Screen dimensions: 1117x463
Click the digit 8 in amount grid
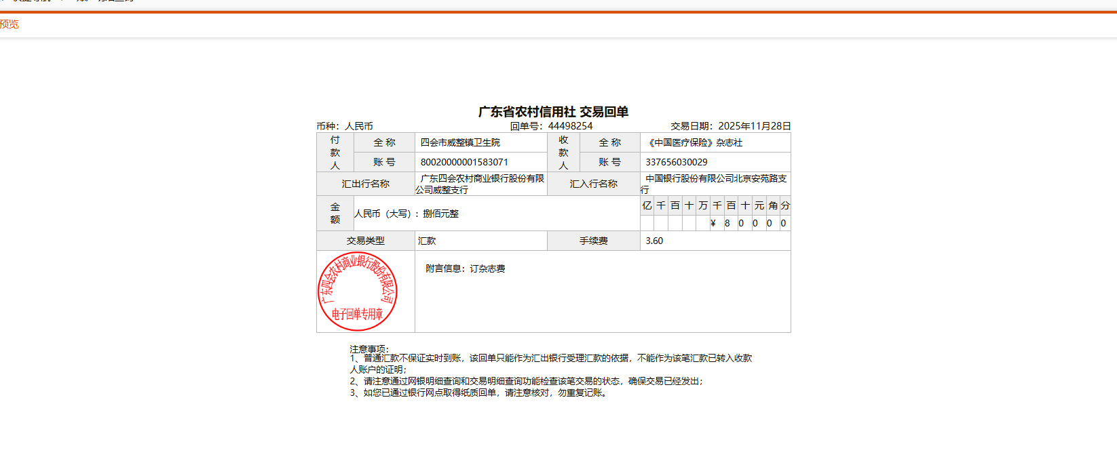point(727,223)
